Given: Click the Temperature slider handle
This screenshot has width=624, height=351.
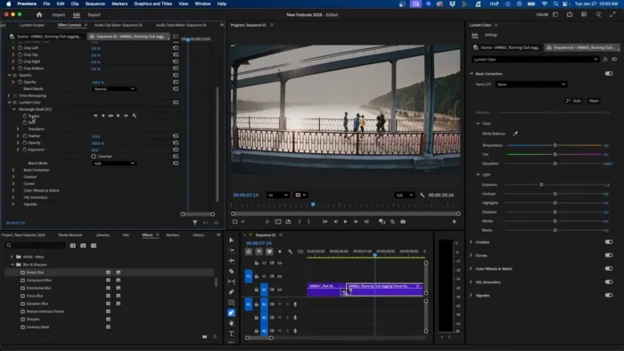Looking at the screenshot, I should click(554, 145).
